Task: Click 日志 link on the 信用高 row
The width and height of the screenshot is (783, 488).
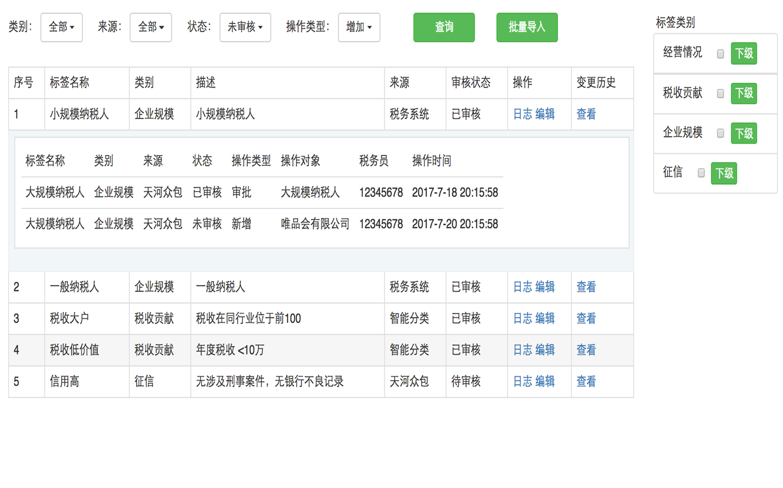Action: click(521, 382)
